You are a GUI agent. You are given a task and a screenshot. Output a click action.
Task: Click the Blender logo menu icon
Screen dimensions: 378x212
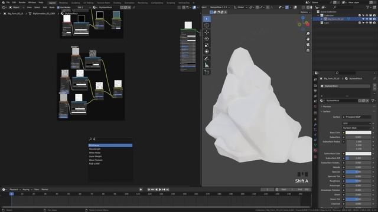[3, 2]
